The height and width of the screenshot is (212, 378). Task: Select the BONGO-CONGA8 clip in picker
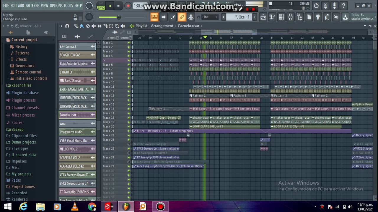(77, 55)
